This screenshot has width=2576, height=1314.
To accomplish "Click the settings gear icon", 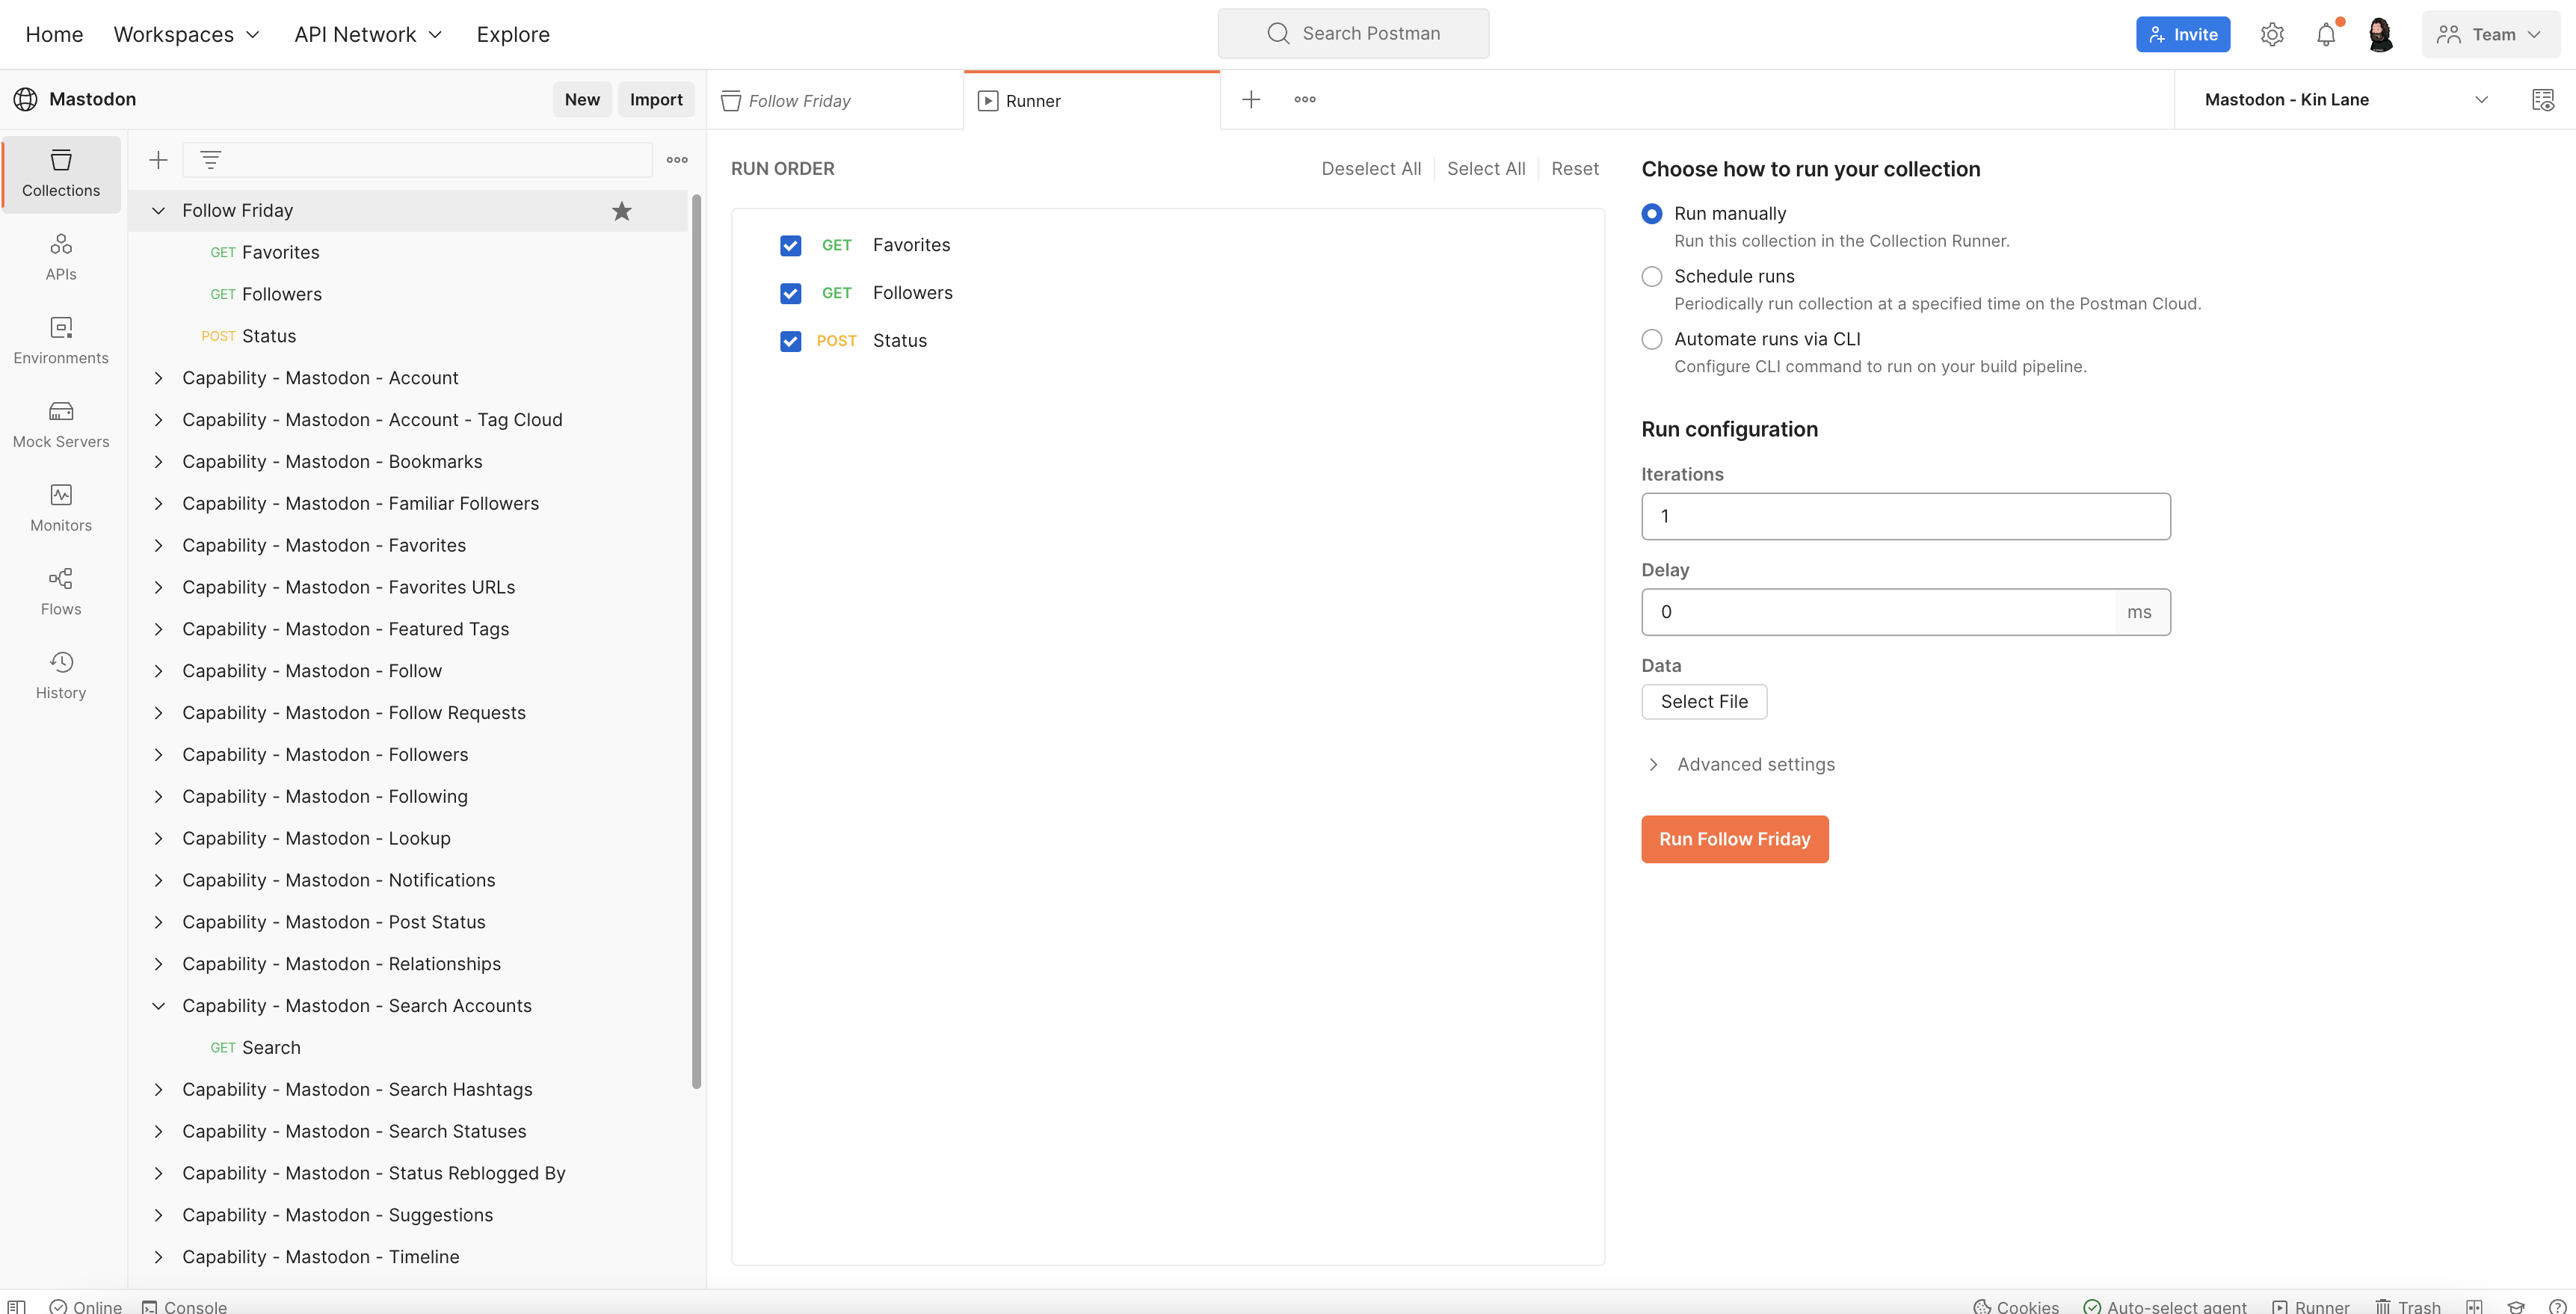I will click(x=2272, y=34).
